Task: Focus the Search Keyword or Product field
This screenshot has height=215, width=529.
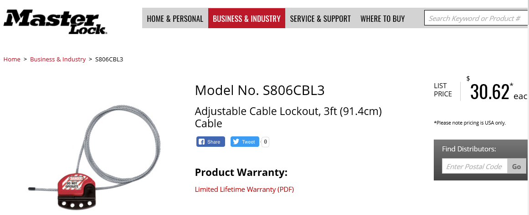Action: coord(476,18)
